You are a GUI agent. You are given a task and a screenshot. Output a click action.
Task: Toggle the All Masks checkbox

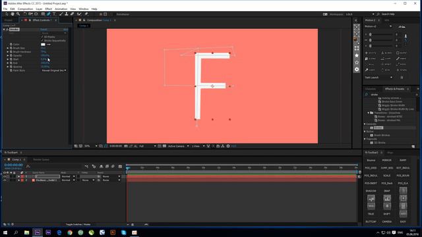[x=42, y=37]
